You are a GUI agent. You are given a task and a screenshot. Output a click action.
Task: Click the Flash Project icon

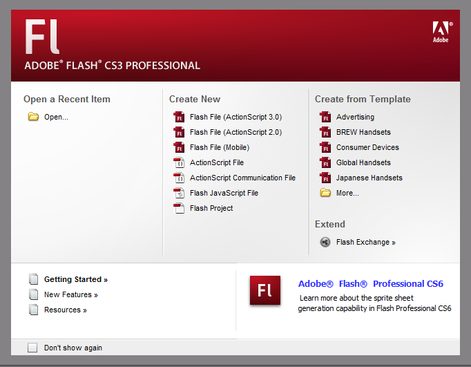pos(179,208)
